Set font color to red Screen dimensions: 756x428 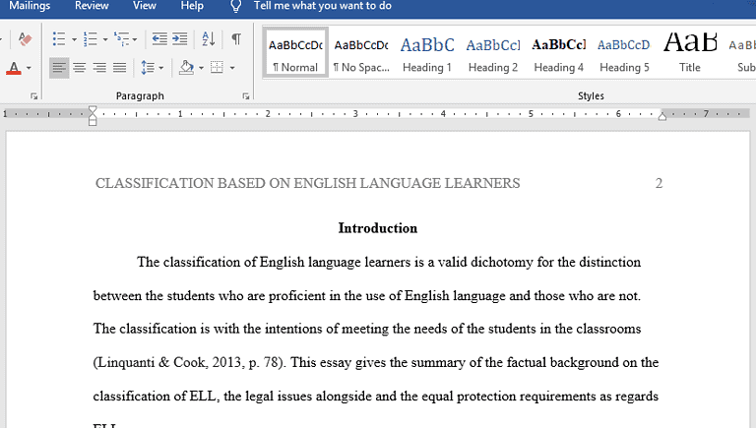point(14,68)
